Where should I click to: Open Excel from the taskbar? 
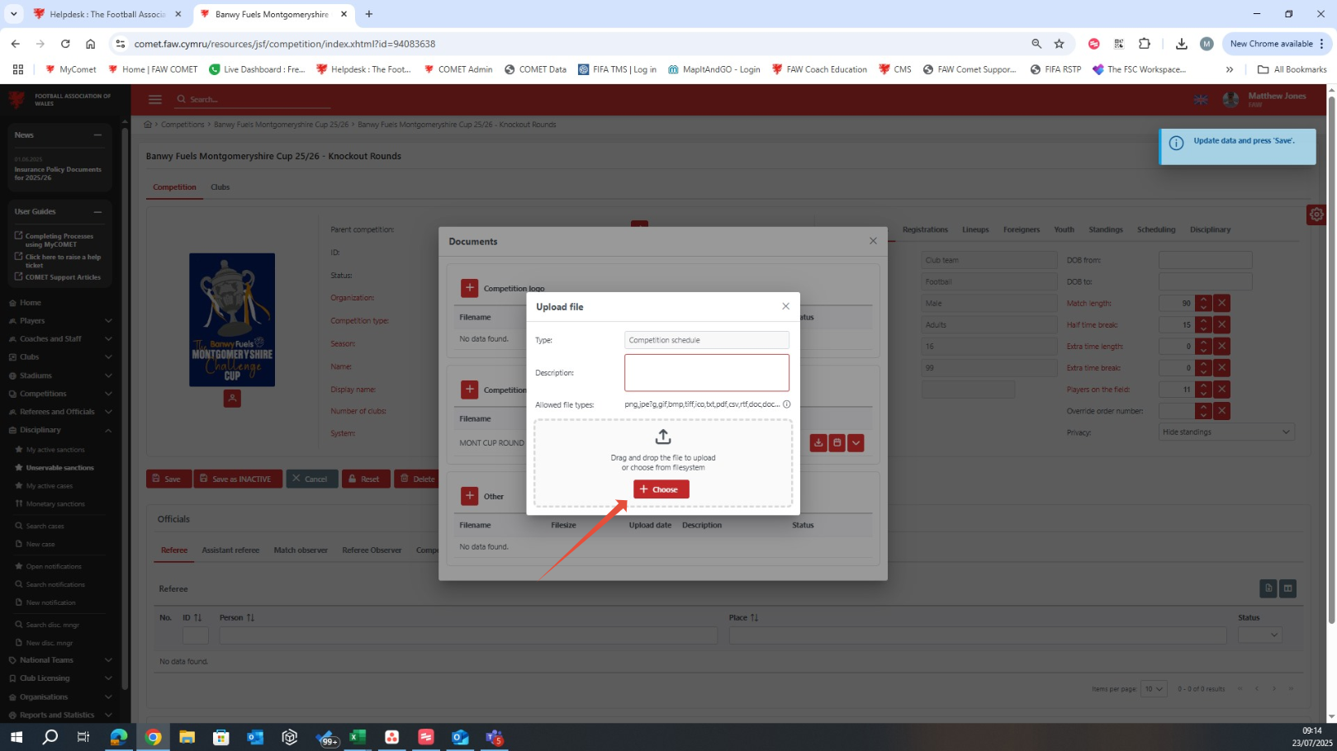coord(358,737)
